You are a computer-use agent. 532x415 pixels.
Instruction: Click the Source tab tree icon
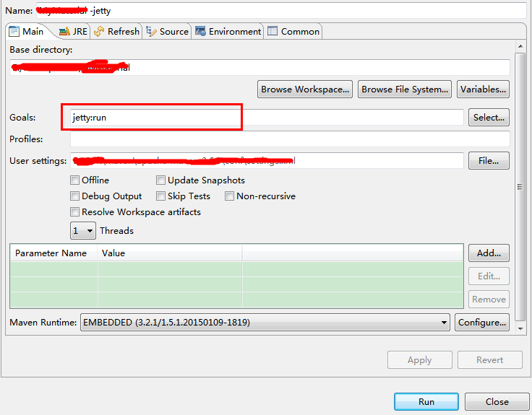(x=151, y=32)
